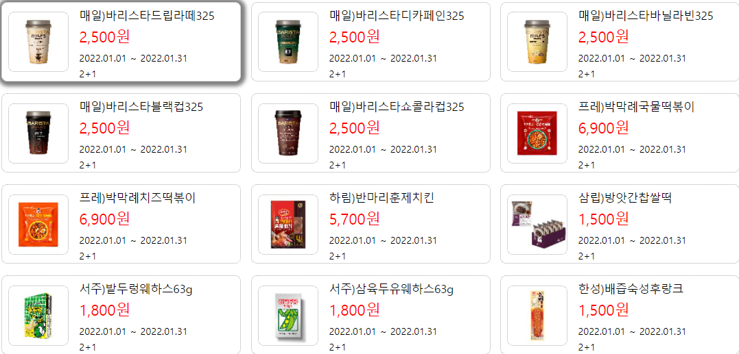739x354 pixels.
Task: Click the 한성)배즙숙성후랑크 sausage image
Action: [x=537, y=316]
